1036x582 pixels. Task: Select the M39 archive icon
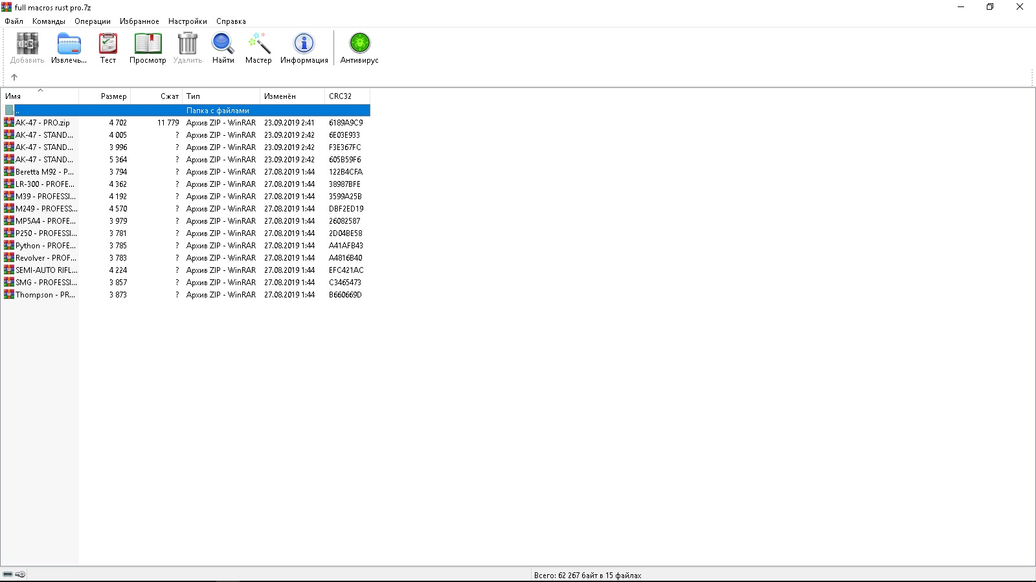[9, 196]
